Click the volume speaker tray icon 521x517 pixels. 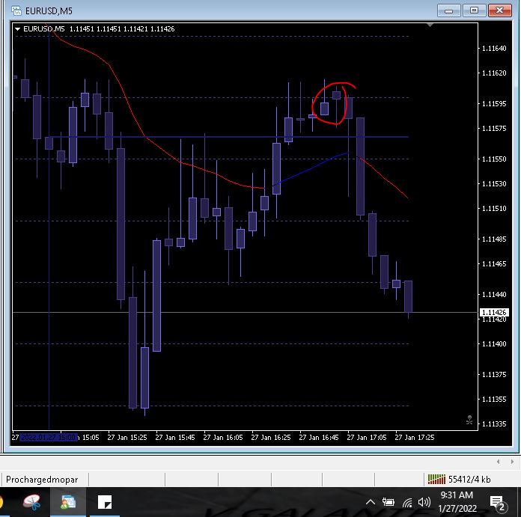point(424,502)
